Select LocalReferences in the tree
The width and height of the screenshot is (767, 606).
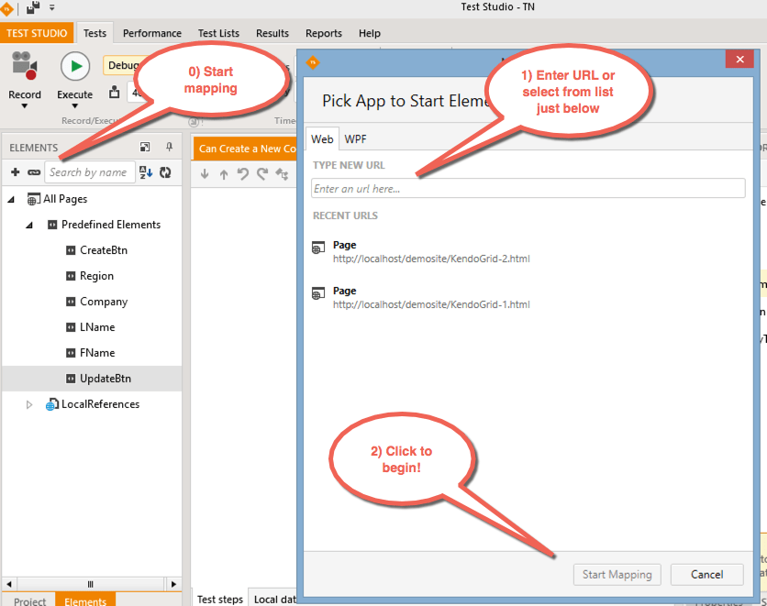tap(100, 404)
